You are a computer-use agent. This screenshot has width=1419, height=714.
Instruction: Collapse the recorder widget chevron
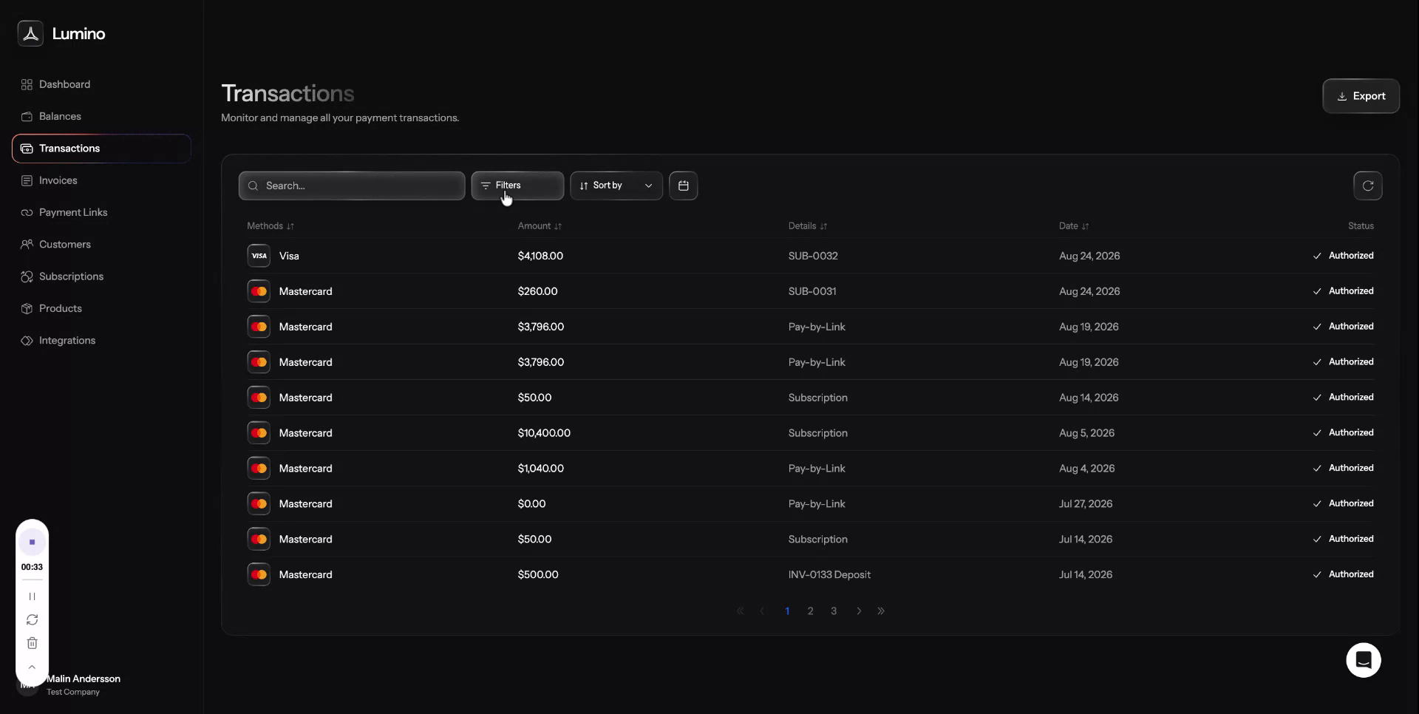pos(32,667)
